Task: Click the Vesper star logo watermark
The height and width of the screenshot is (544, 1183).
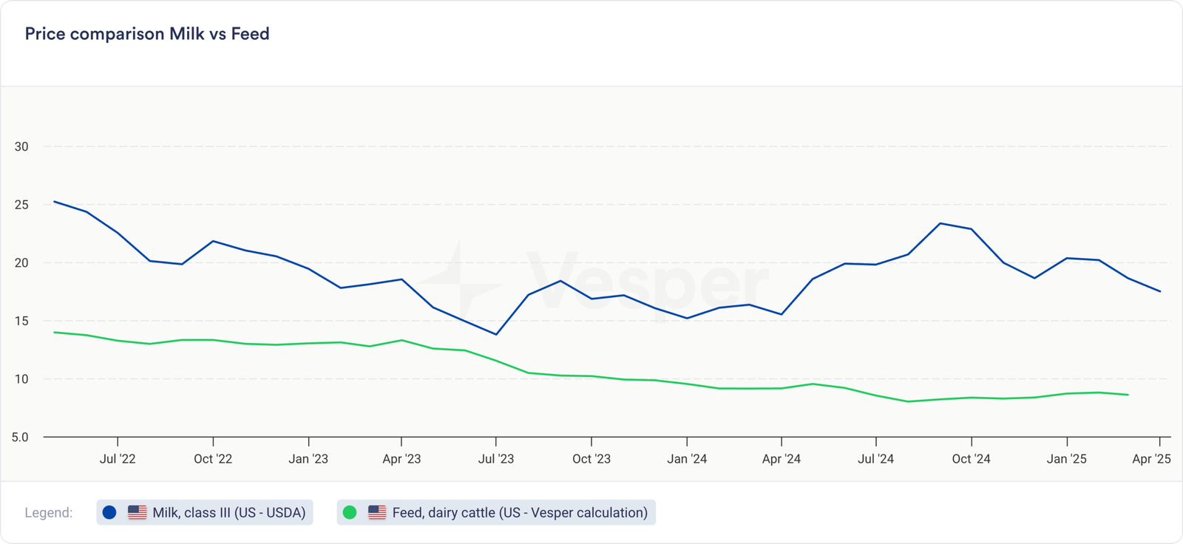Action: click(x=458, y=284)
